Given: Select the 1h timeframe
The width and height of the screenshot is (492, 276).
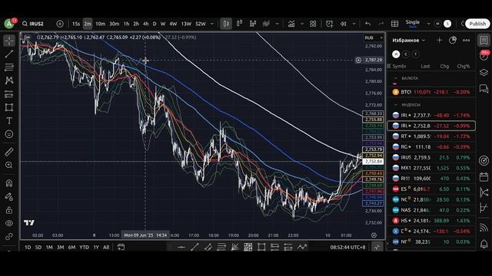Looking at the screenshot, I should coord(126,24).
